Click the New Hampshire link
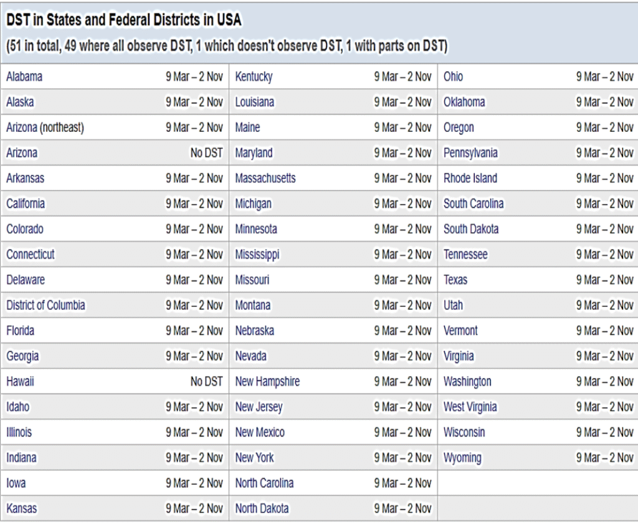The width and height of the screenshot is (638, 526). pyautogui.click(x=267, y=382)
